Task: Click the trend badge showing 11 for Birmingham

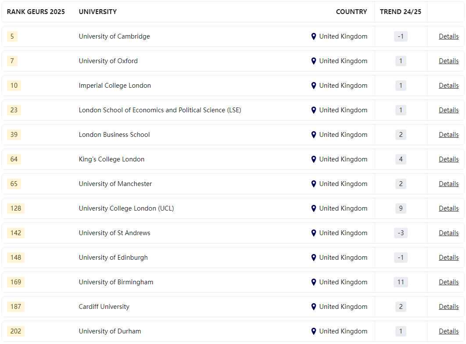Action: coord(401,282)
